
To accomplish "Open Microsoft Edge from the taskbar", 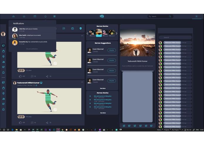I will [x=13, y=130].
